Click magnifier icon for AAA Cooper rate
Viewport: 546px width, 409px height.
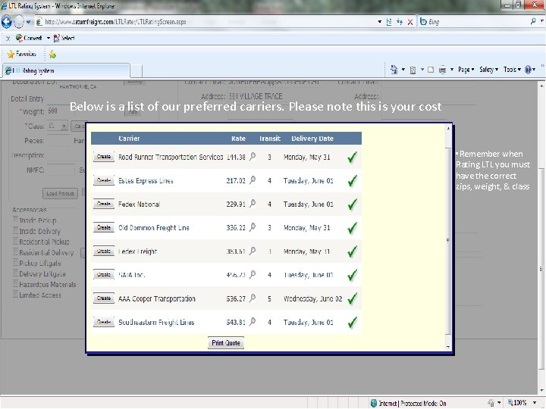[253, 298]
